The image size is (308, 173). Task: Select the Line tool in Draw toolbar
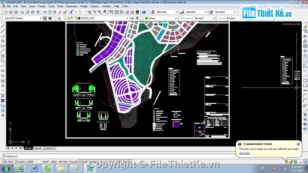(x=3, y=26)
